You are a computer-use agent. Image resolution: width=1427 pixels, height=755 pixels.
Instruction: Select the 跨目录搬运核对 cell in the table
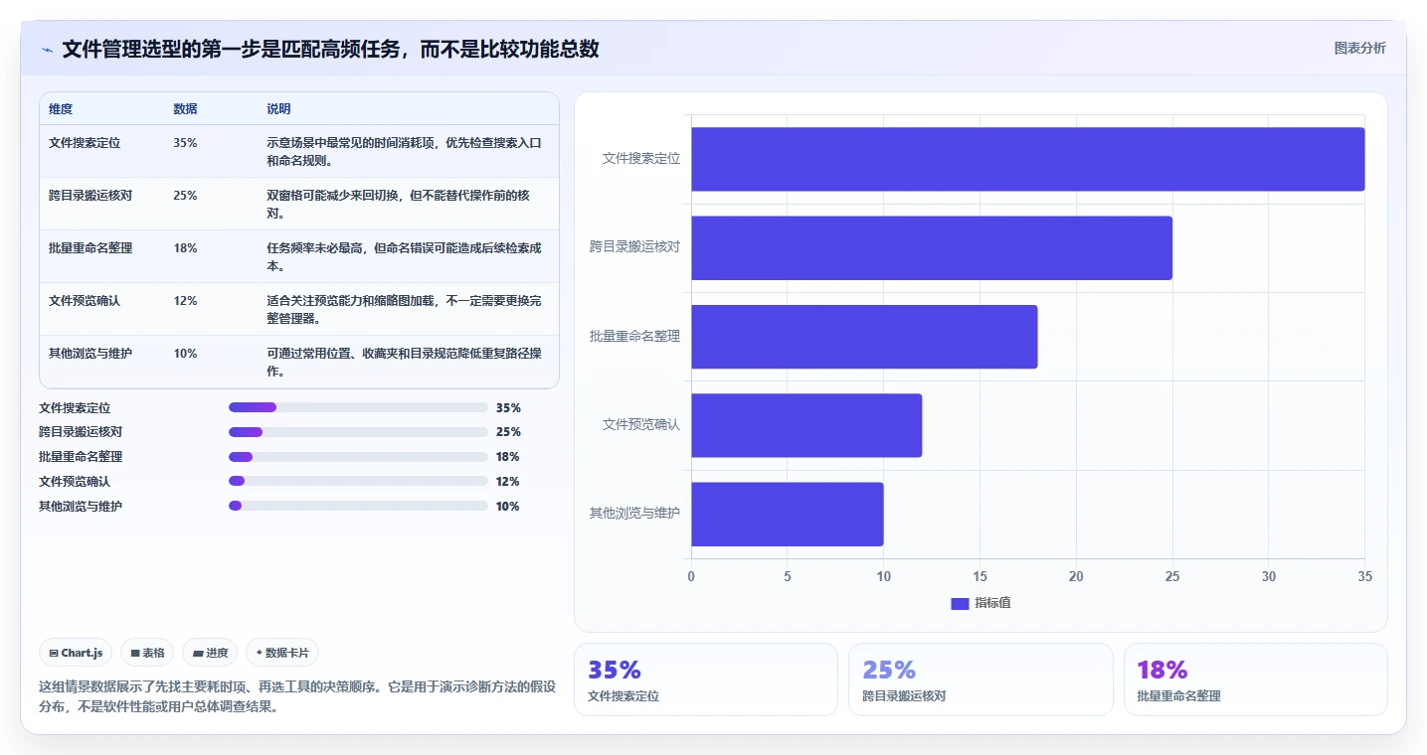[x=90, y=196]
